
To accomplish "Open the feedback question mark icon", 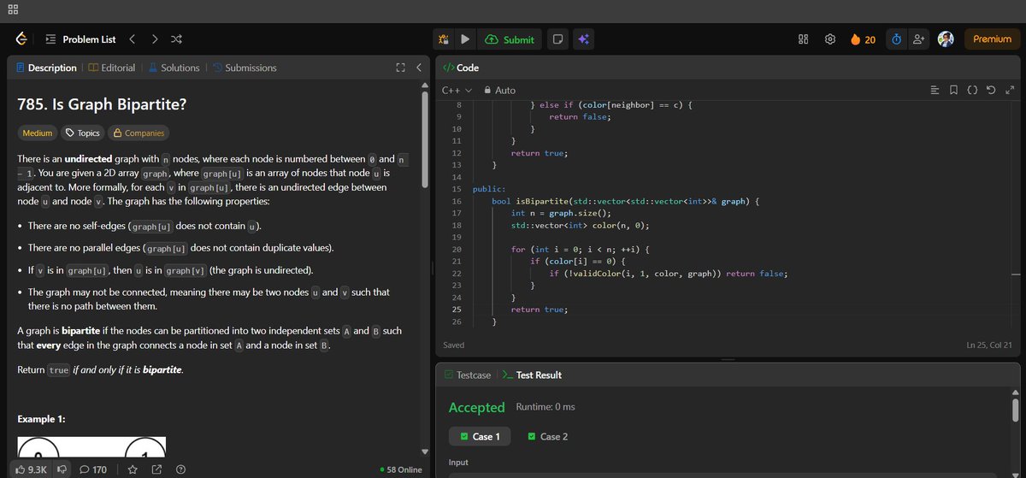I will coord(180,469).
